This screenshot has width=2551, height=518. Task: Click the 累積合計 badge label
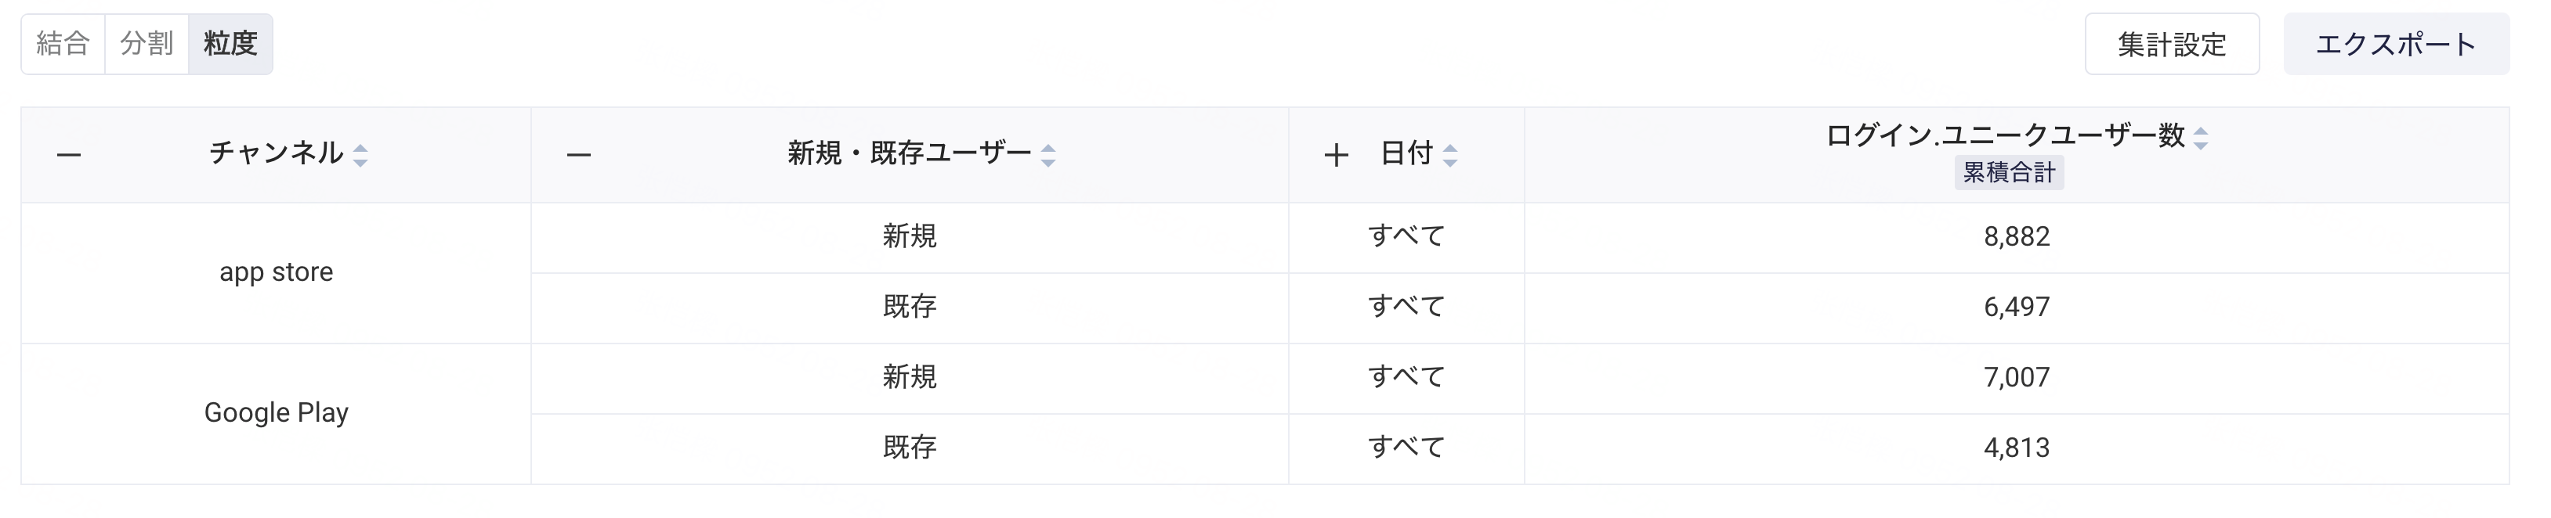(2008, 172)
